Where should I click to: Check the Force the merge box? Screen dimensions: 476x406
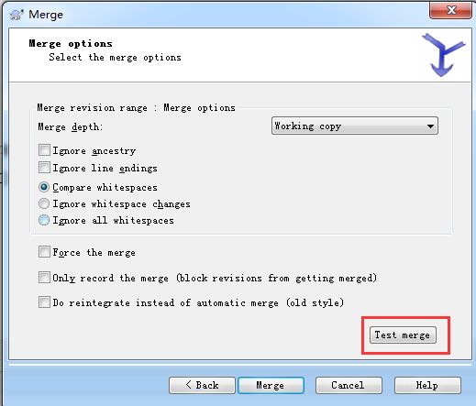click(x=44, y=252)
